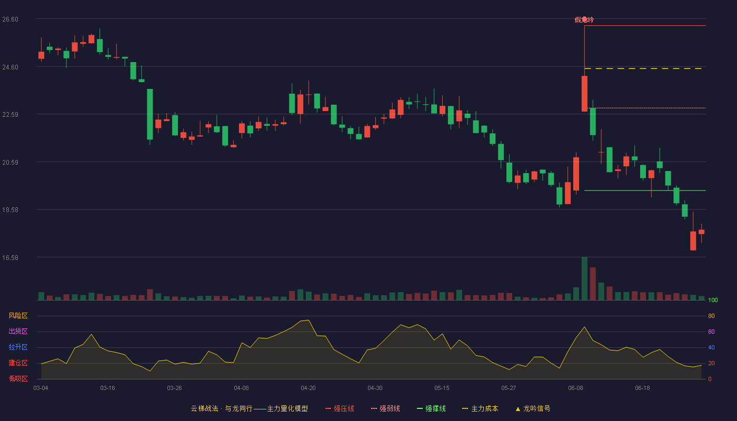Click the magenta 60 indicator scale value

pyautogui.click(x=711, y=332)
